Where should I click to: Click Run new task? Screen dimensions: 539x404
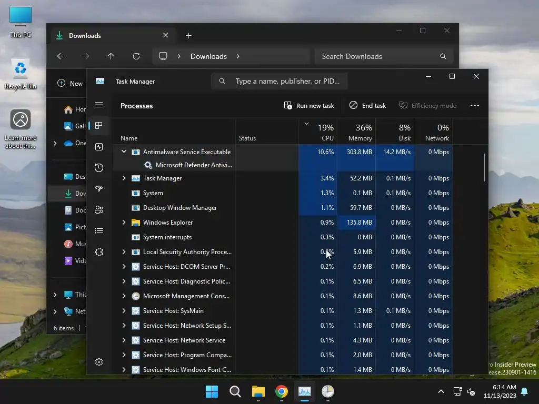point(308,105)
